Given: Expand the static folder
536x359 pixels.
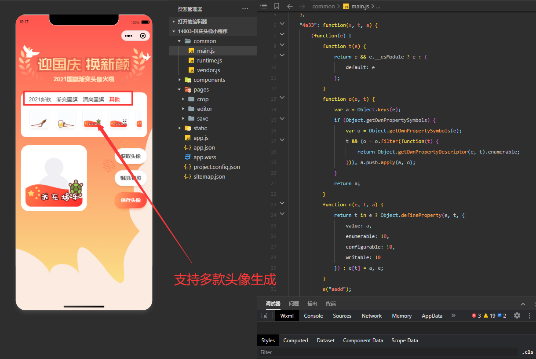Looking at the screenshot, I should tap(213, 128).
